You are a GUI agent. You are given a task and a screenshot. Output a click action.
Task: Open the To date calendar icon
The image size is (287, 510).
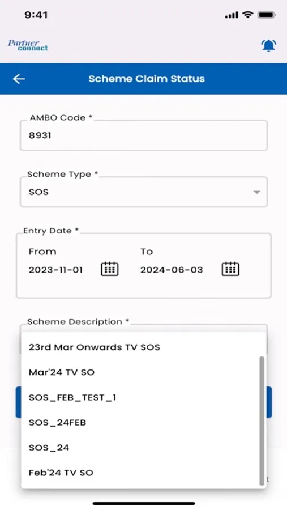tap(230, 269)
